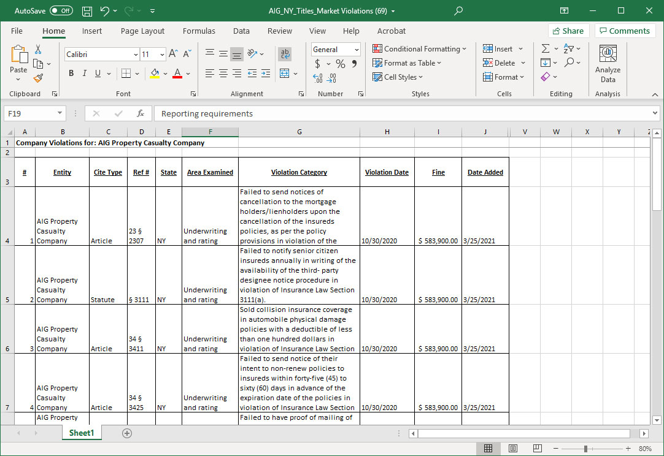
Task: Toggle Italic formatting
Action: tap(84, 74)
